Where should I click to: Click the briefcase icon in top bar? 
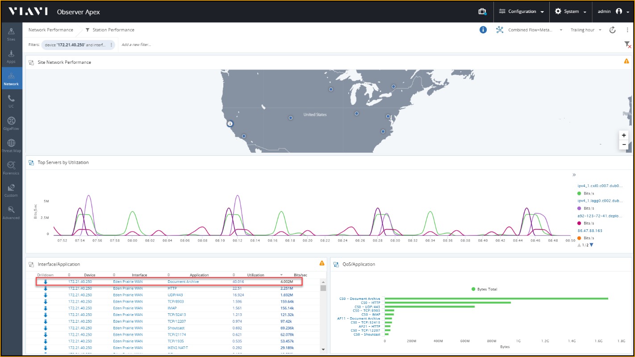pos(482,12)
